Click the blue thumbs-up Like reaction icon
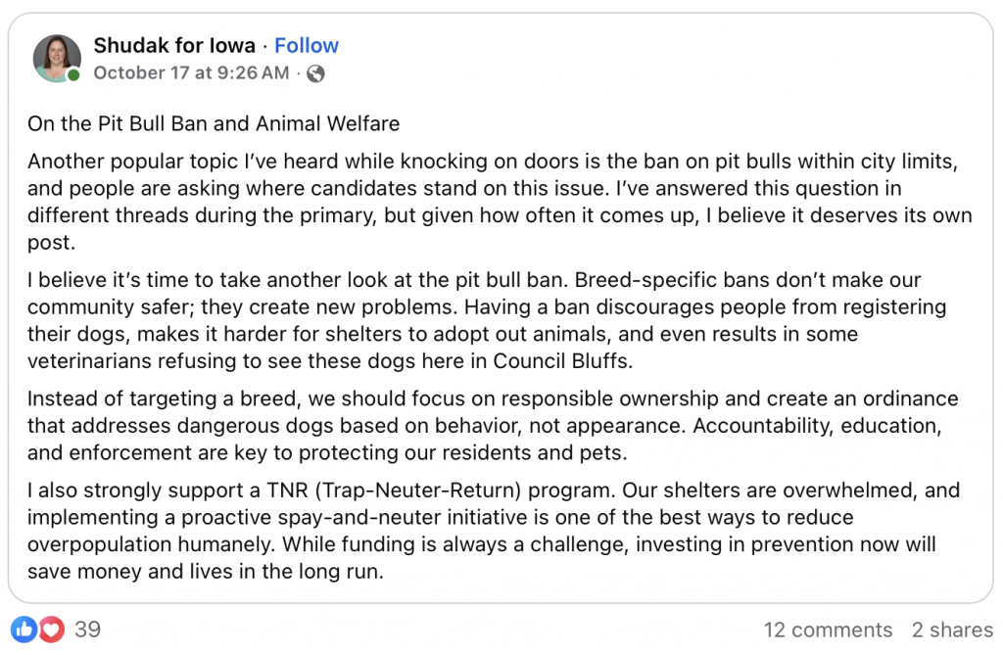 (x=25, y=629)
